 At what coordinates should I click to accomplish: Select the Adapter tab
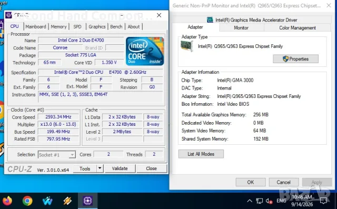tap(195, 27)
